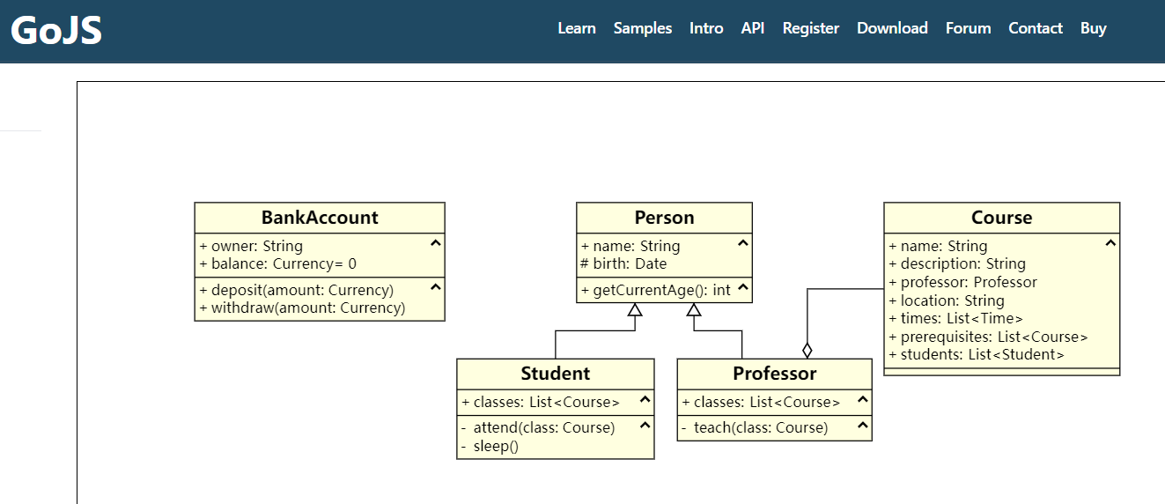This screenshot has width=1165, height=504.
Task: Collapse Student classes properties chevron
Action: point(645,399)
